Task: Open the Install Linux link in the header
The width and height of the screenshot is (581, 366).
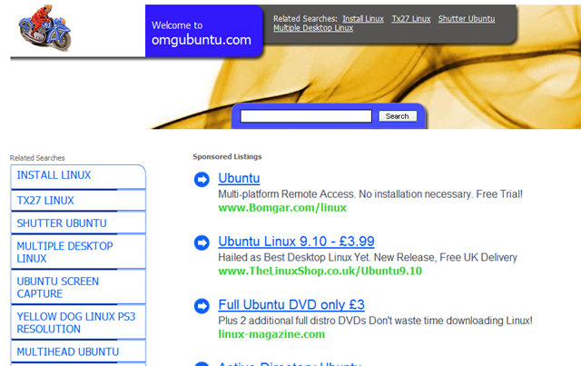Action: point(363,19)
